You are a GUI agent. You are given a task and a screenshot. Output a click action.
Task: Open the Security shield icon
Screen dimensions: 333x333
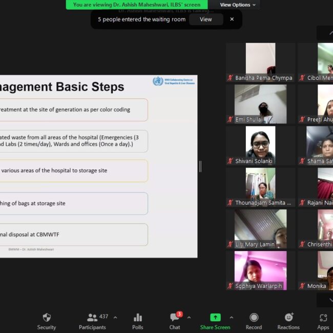coord(47,318)
